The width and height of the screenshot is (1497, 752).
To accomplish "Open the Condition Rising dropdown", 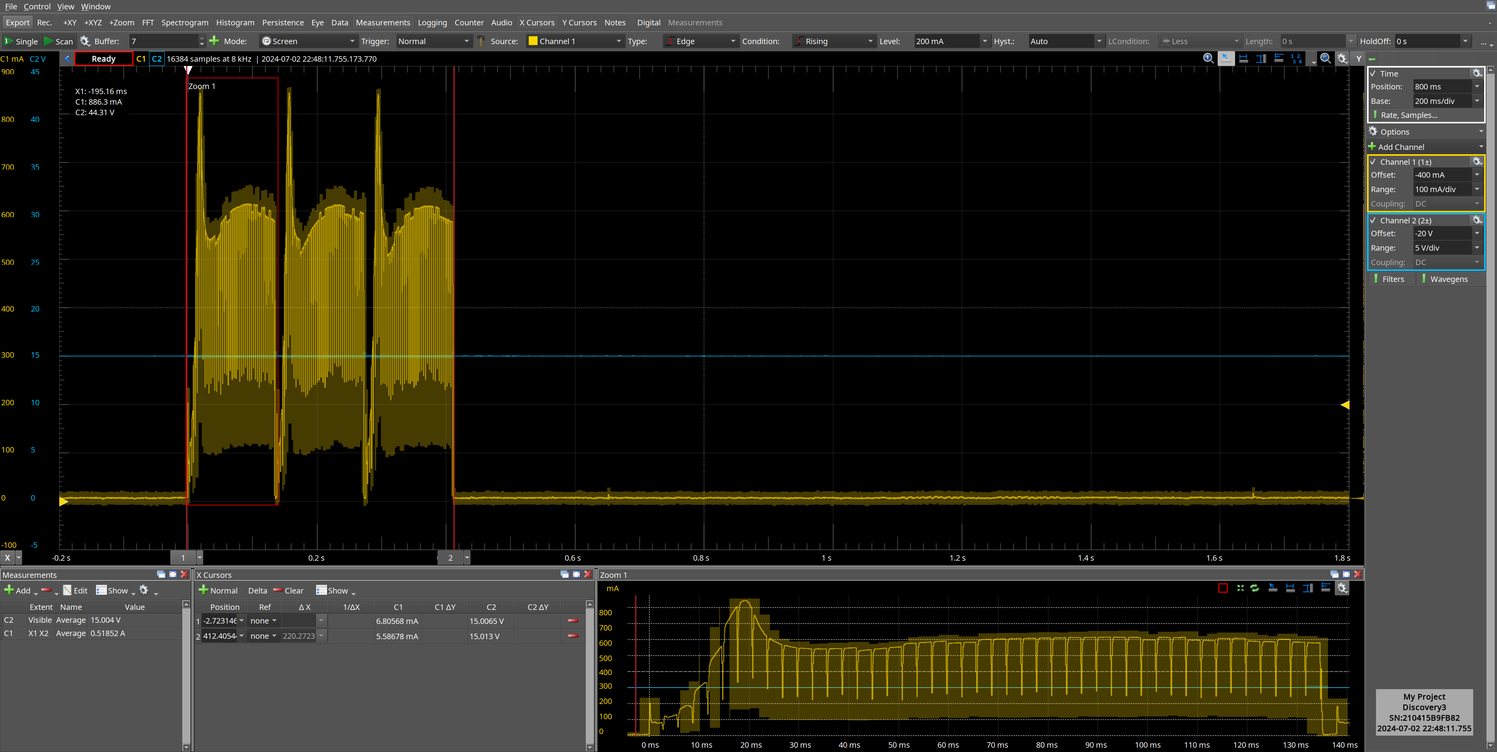I will tap(833, 41).
